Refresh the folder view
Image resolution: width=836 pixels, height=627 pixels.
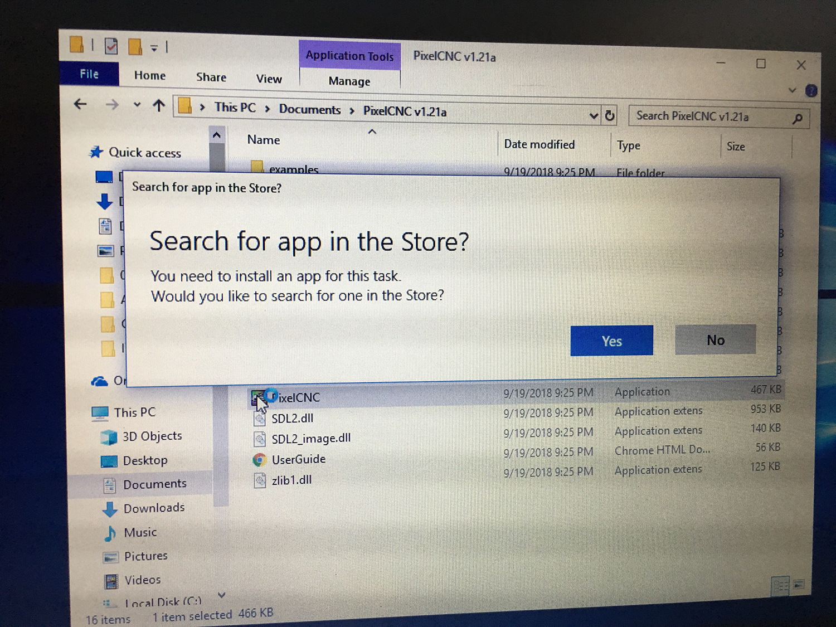coord(610,115)
